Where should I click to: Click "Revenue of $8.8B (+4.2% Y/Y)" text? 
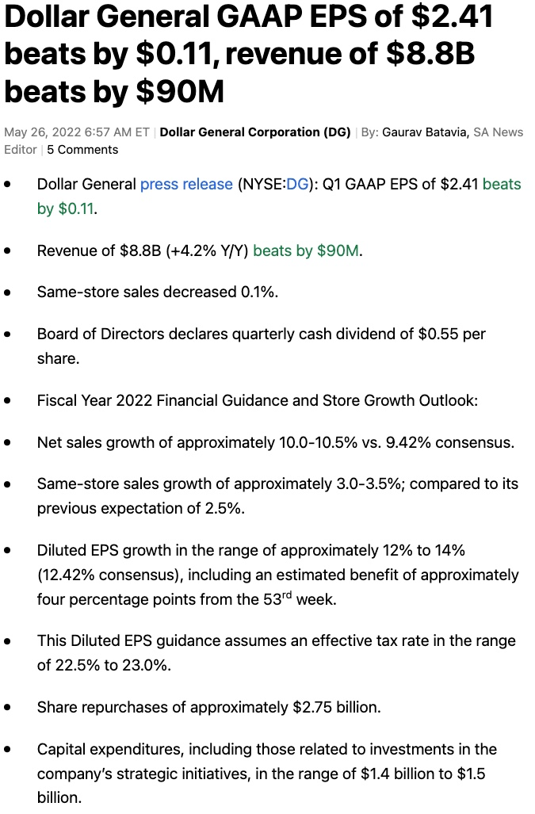[143, 250]
